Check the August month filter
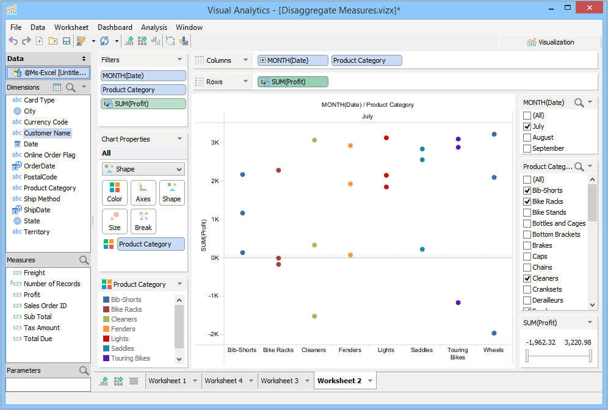This screenshot has width=608, height=410. tap(527, 137)
